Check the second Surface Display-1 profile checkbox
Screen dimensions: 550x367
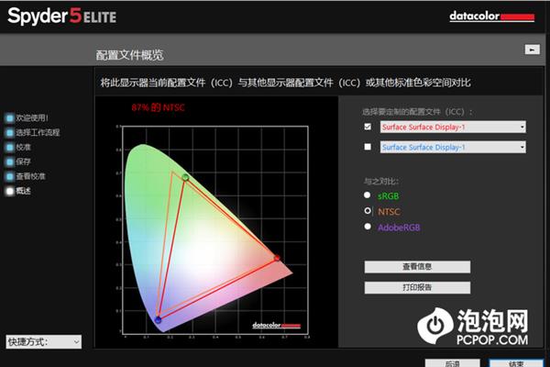tap(368, 147)
